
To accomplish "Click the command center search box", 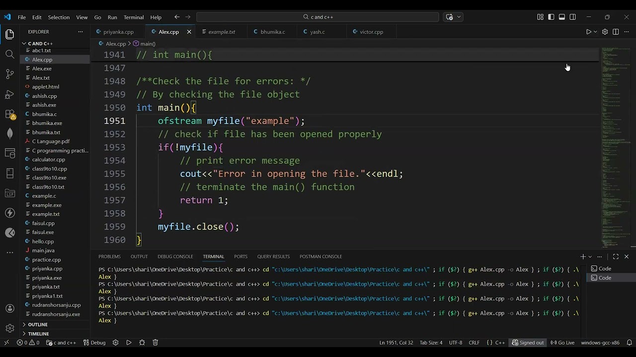I will tap(318, 17).
